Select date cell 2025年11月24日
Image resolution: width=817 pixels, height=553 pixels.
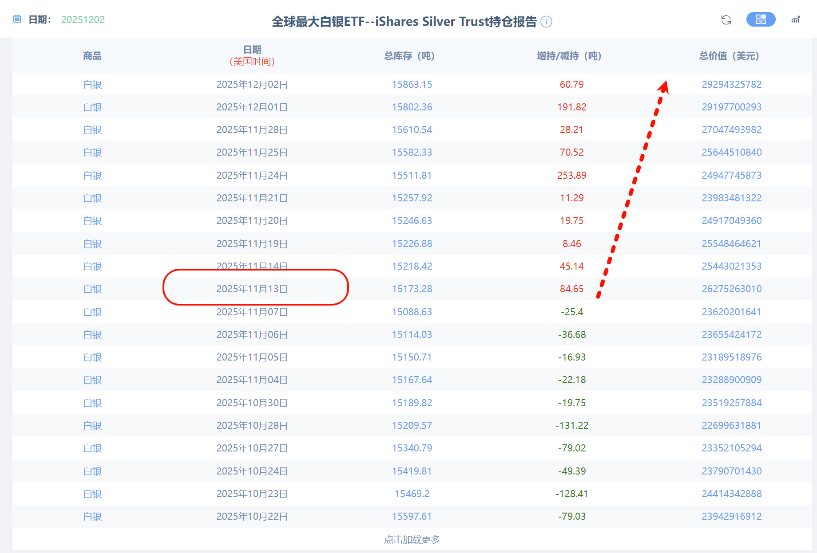click(252, 175)
